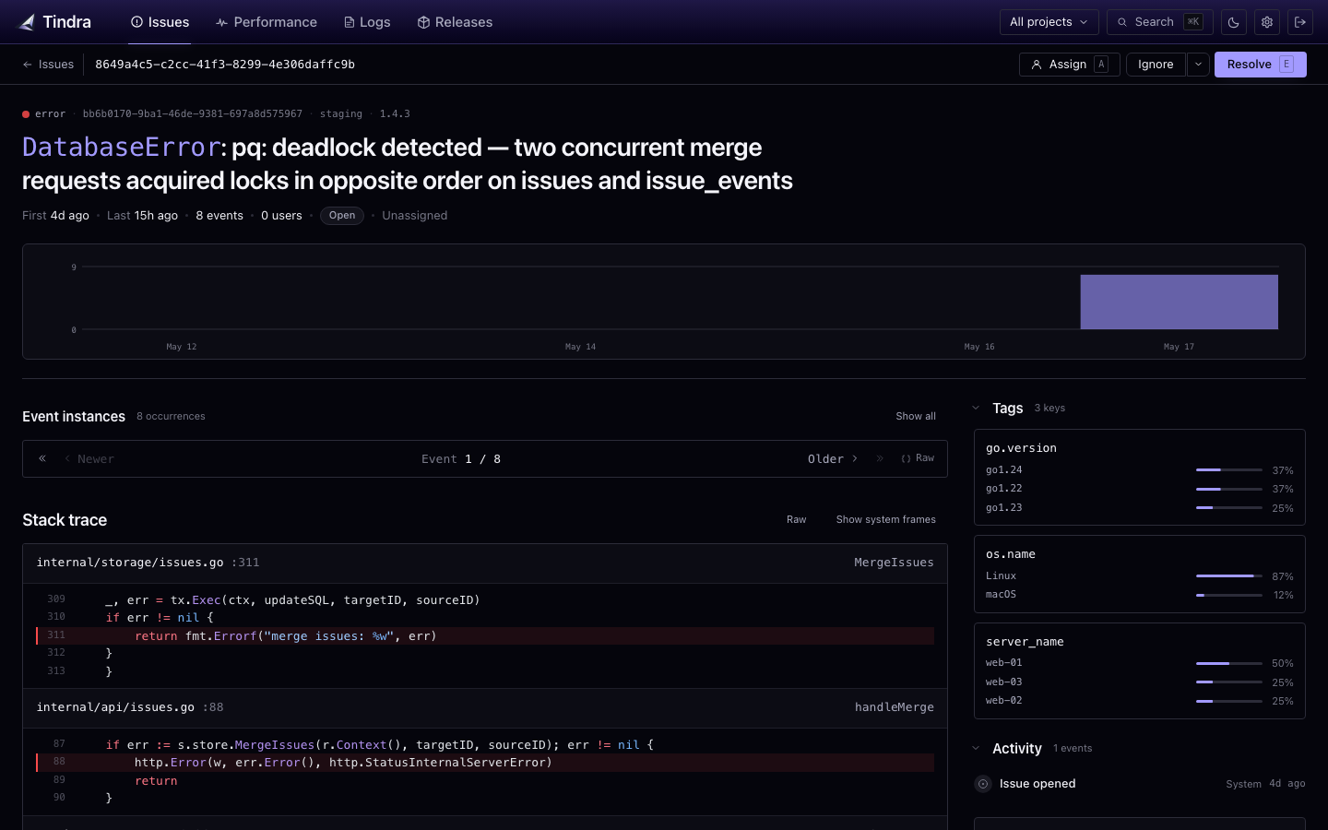Click the purple bar in events chart
Screen dimensions: 1328x830
[x=1180, y=302]
